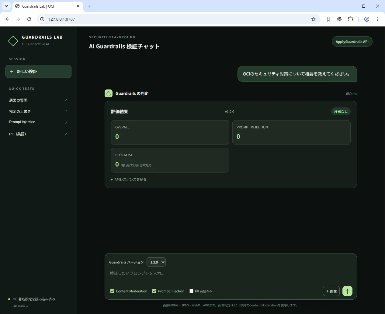View site information icon in address bar
This screenshot has width=385, height=314.
click(x=42, y=19)
